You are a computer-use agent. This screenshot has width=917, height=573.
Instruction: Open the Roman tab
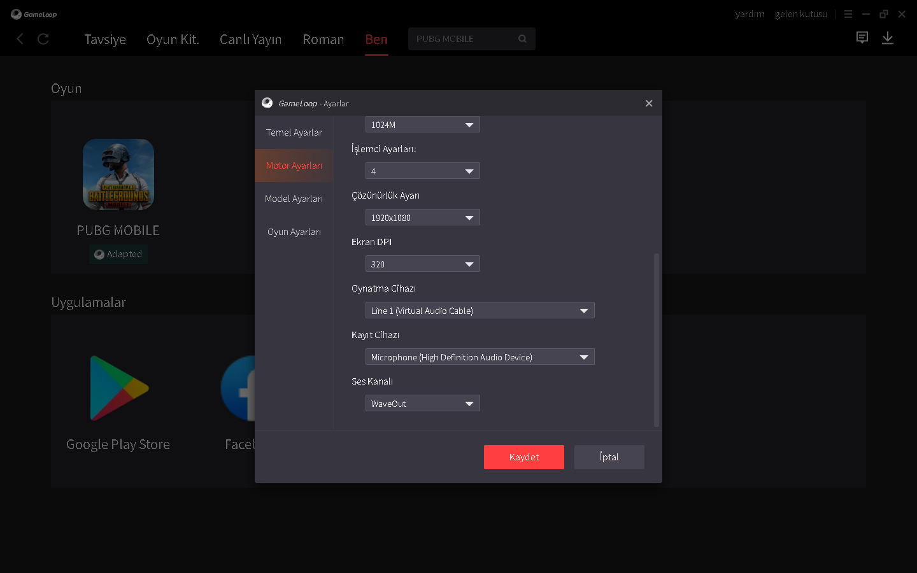pyautogui.click(x=323, y=39)
